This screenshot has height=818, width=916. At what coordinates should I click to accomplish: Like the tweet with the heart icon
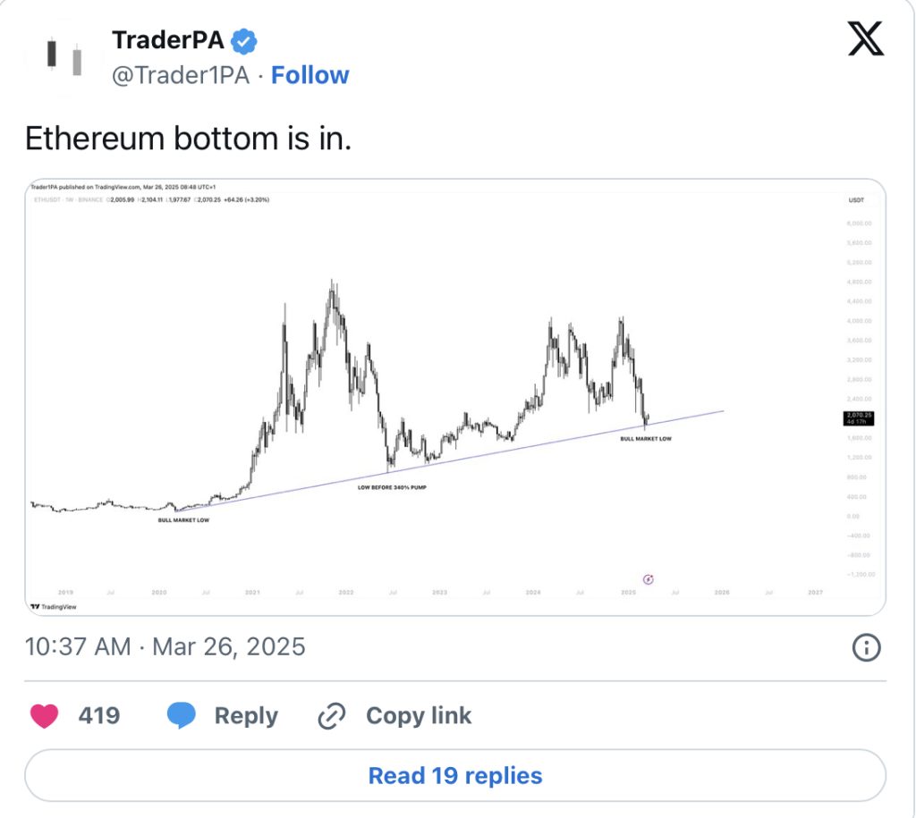[45, 716]
